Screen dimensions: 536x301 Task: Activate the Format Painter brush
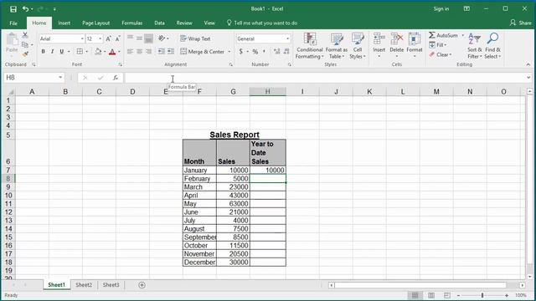[x=25, y=54]
